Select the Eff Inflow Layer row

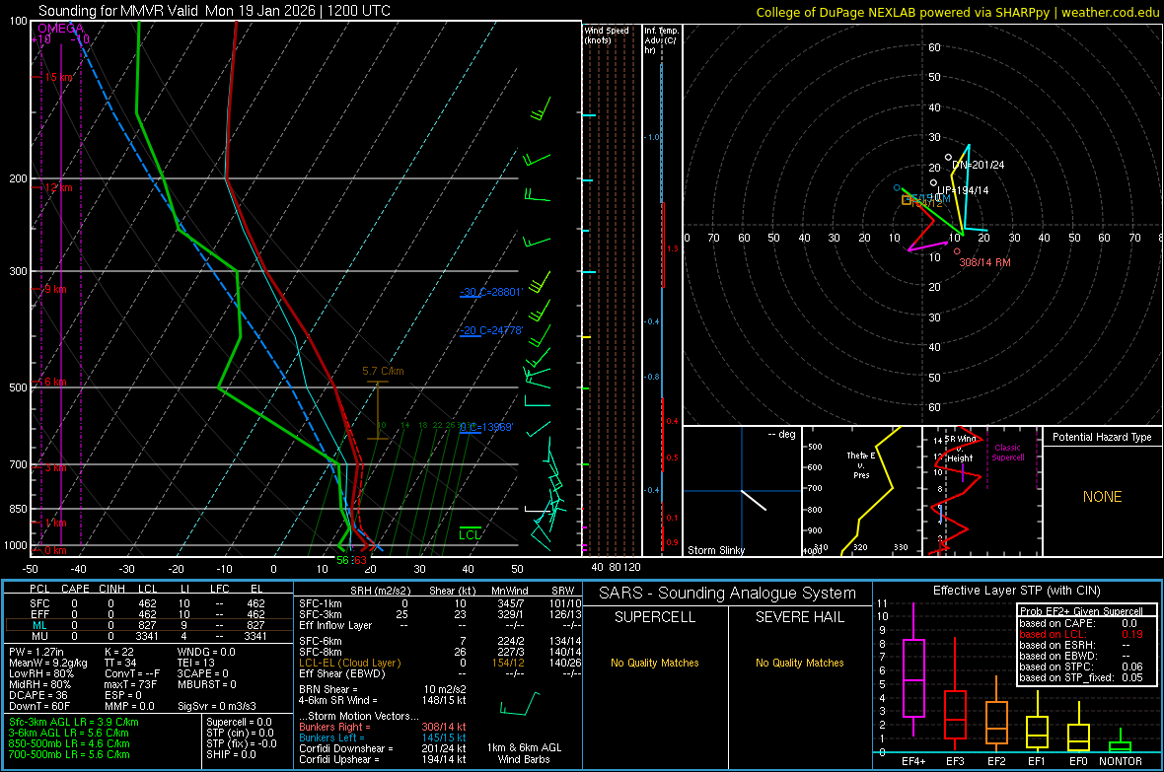click(440, 625)
